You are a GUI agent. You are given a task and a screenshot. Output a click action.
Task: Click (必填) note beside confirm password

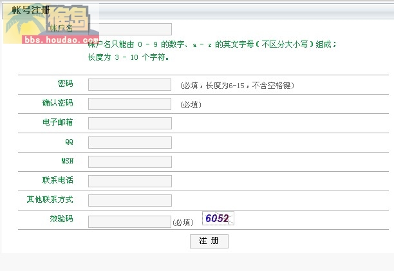coord(191,105)
